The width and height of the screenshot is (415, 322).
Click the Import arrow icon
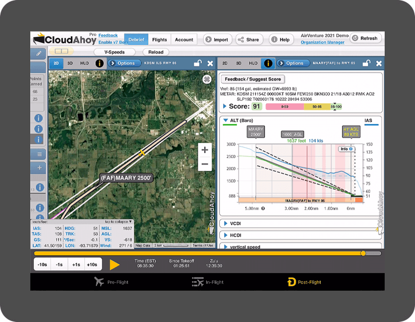click(209, 39)
